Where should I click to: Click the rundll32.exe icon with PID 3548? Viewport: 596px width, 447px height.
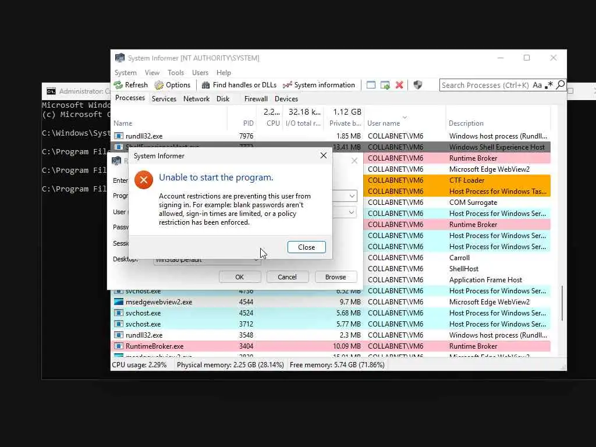[x=119, y=335]
